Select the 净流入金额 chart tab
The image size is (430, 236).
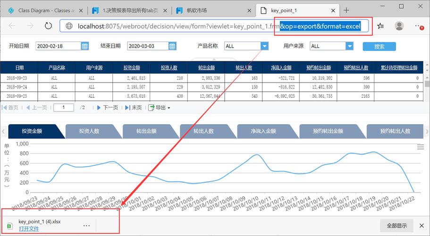pos(263,131)
